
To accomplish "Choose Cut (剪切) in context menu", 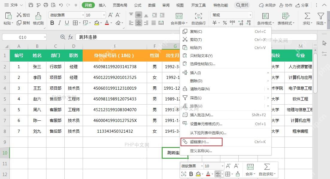I will [225, 39].
